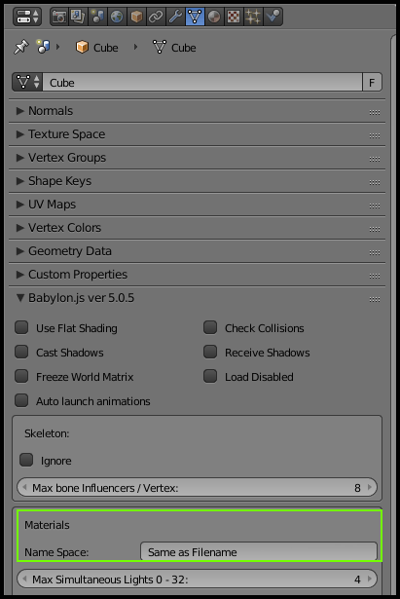Expand the Normals panel
Screen dimensions: 400x599
197,111
